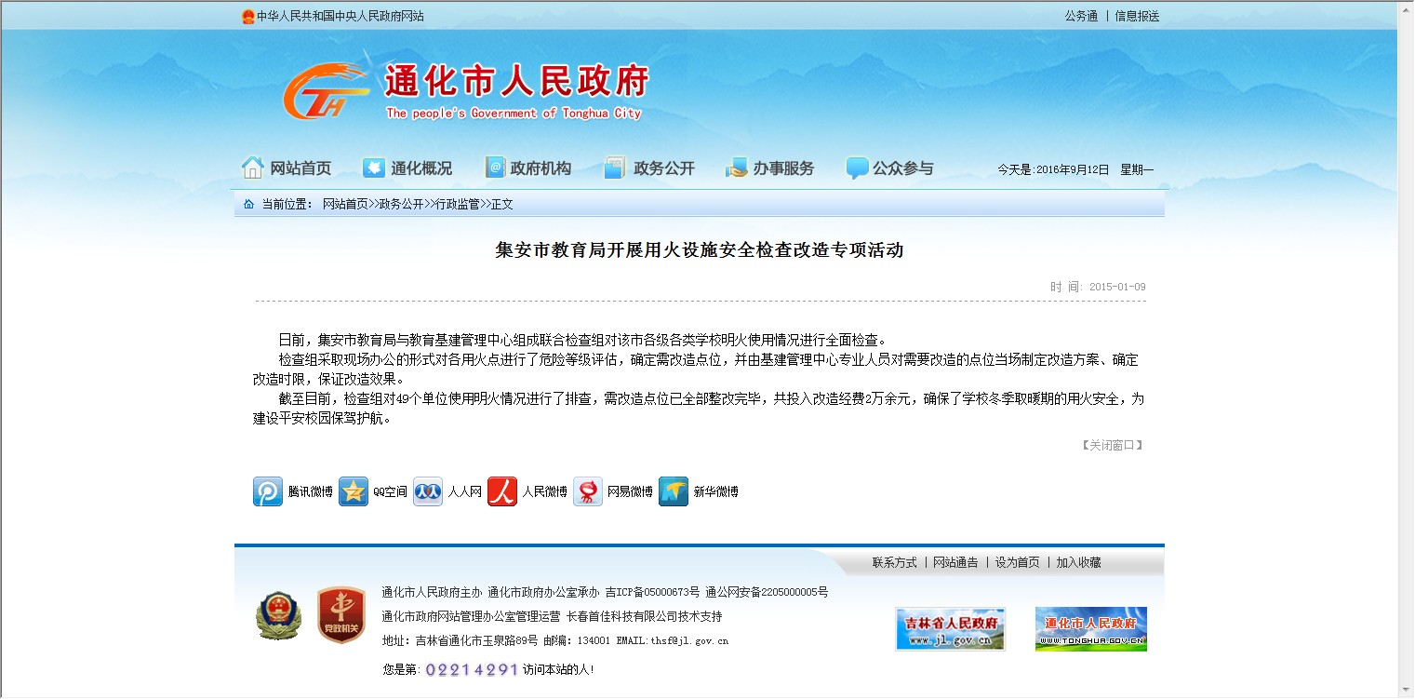Click the home icon beside 当前位置

248,204
